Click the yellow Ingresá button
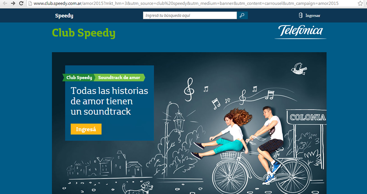The height and width of the screenshot is (194, 367). click(x=86, y=129)
